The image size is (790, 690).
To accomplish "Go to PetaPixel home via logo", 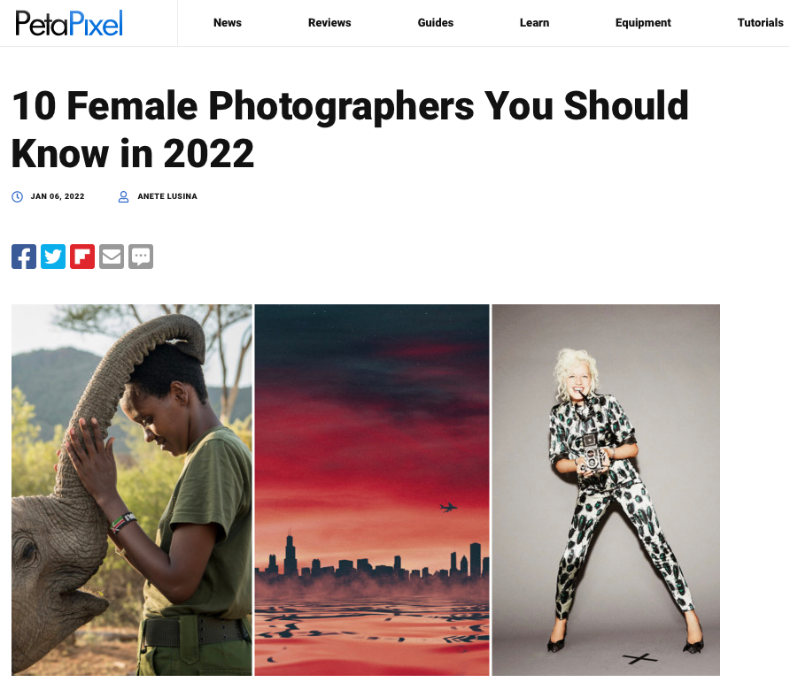I will coord(69,23).
